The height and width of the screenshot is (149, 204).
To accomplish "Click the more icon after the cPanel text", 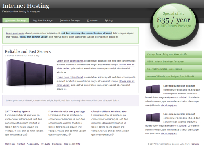I will pyautogui.click(x=113, y=134).
